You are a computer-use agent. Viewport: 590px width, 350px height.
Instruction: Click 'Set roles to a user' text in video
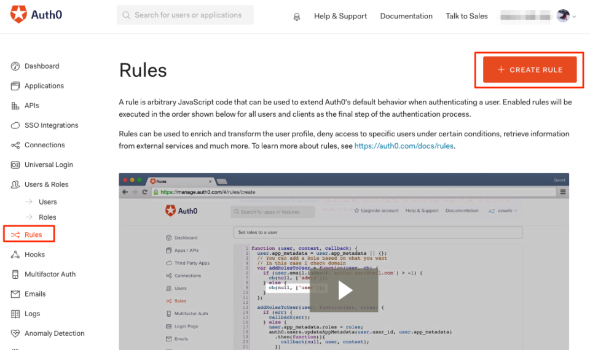258,232
